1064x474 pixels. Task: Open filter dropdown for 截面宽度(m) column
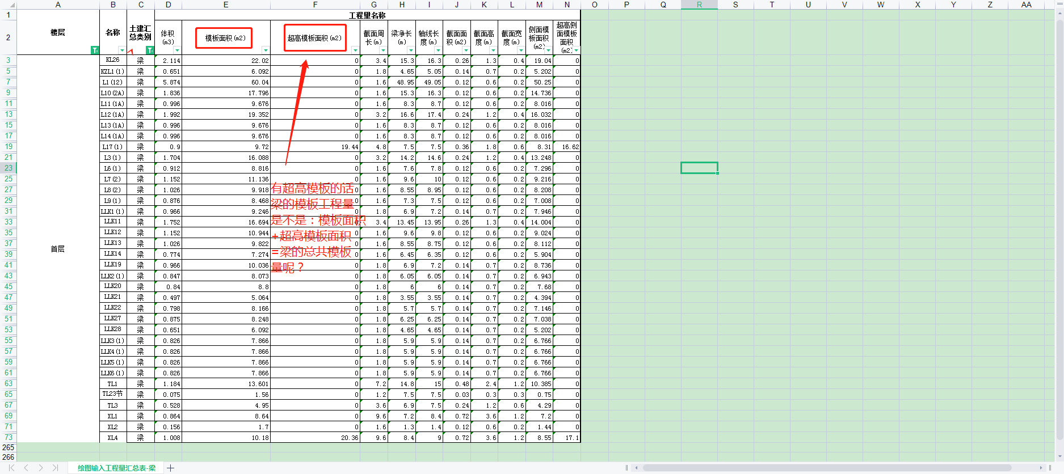click(521, 50)
